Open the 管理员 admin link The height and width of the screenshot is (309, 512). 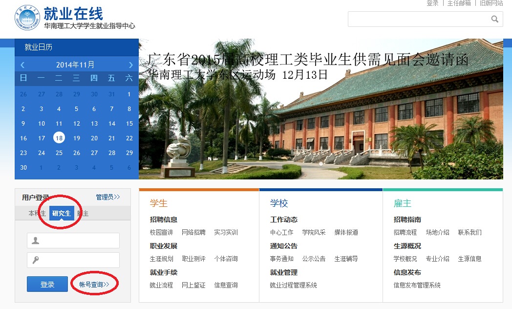coord(107,197)
